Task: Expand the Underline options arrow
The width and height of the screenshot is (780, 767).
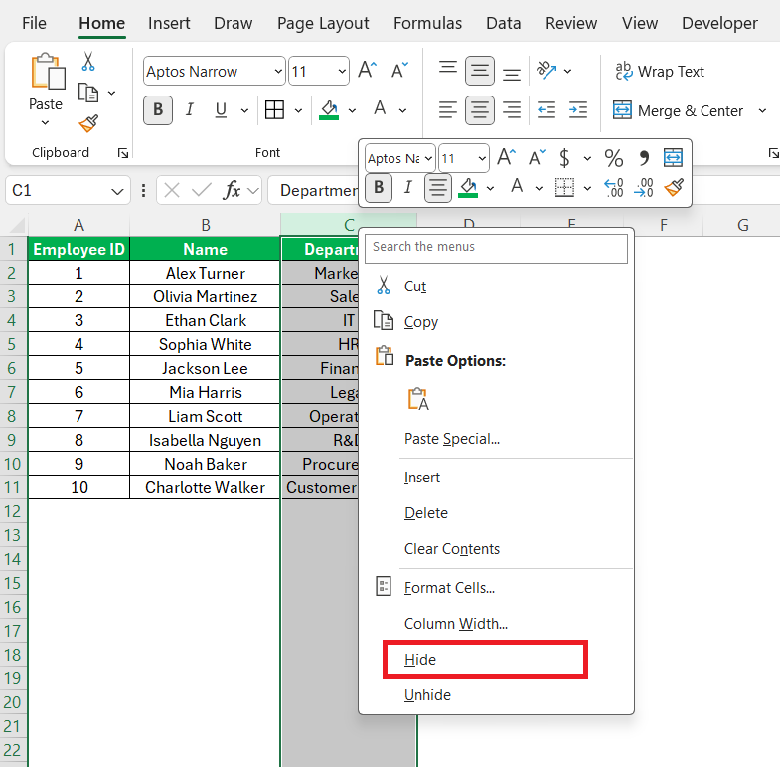Action: click(244, 110)
